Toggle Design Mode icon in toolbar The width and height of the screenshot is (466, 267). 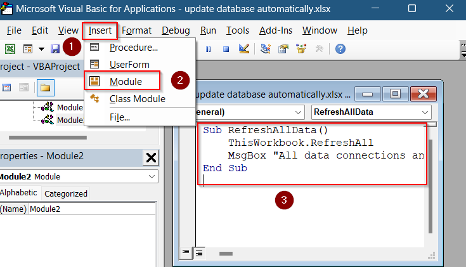244,49
